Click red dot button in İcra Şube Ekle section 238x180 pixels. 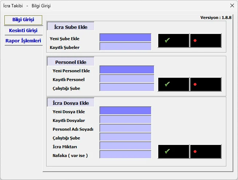pyautogui.click(x=206, y=41)
